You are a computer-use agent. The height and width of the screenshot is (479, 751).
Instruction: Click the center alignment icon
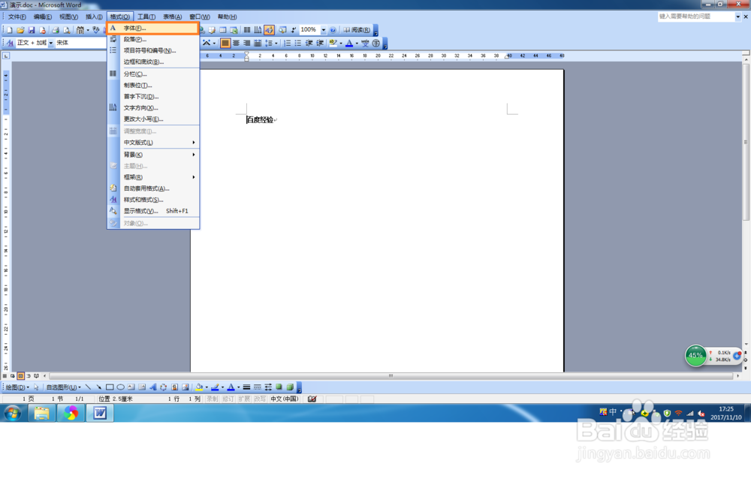(x=236, y=43)
